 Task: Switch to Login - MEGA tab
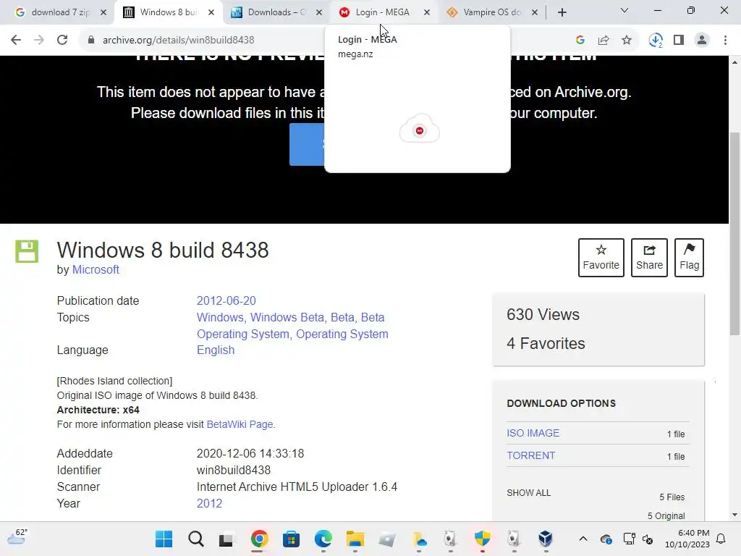[382, 12]
